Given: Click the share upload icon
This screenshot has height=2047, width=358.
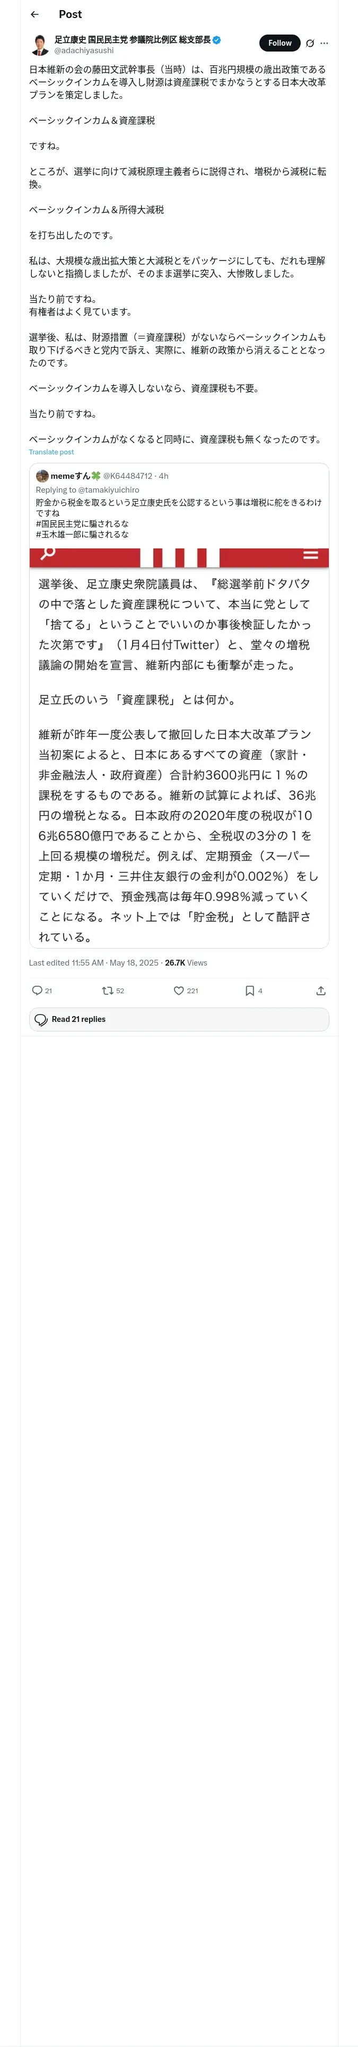Looking at the screenshot, I should 321,991.
